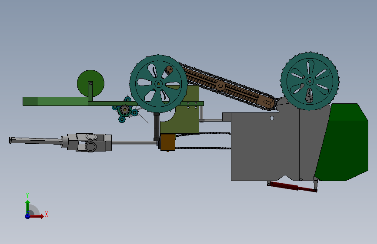Screen dimensions: 377x244
Task: Select the round brown hub on the conveyor
Action: pos(220,86)
